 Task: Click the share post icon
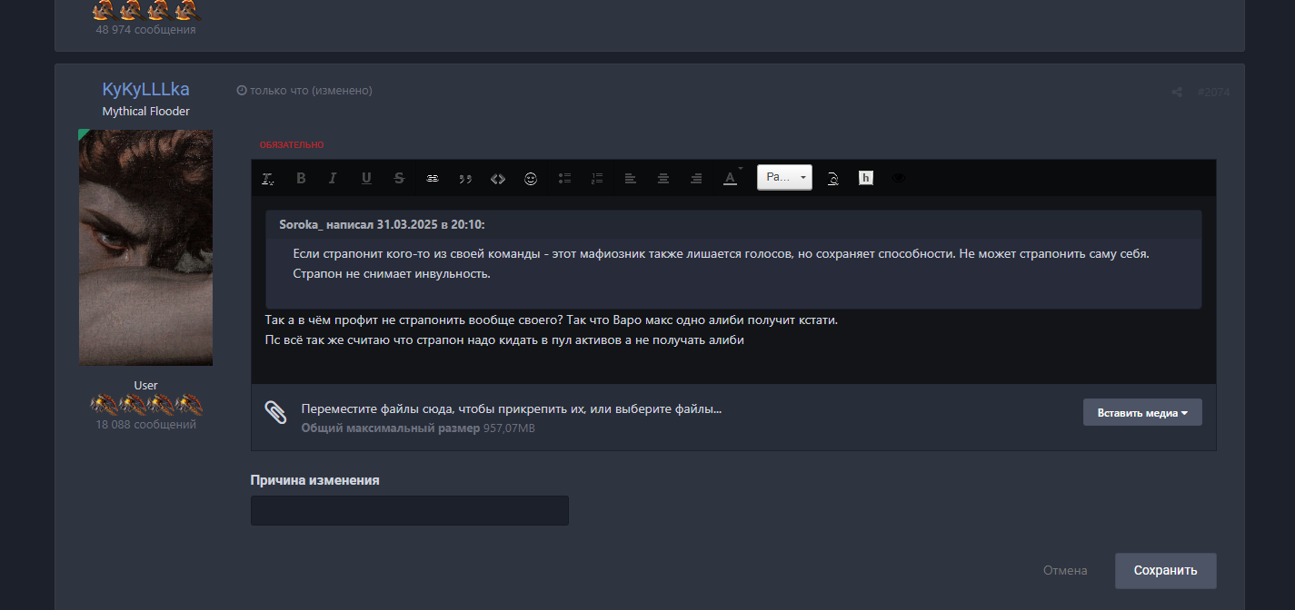click(x=1177, y=92)
